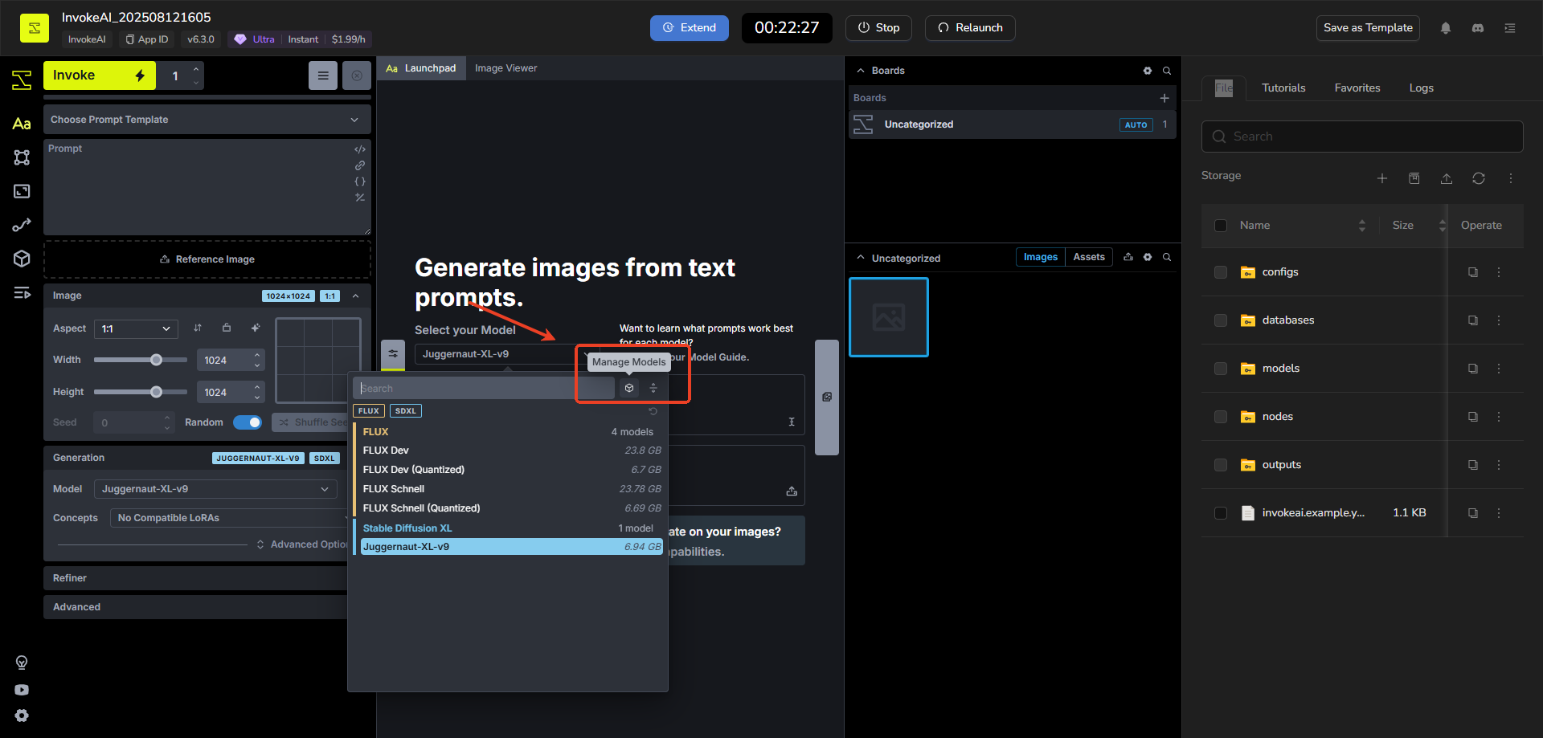The image size is (1543, 738).
Task: Open the Aspect ratio 1:1 dropdown
Action: point(136,328)
